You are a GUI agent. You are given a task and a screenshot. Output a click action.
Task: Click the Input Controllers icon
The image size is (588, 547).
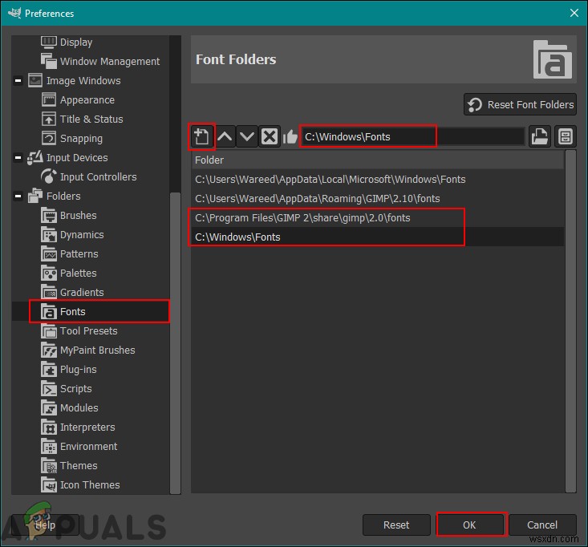pyautogui.click(x=49, y=176)
